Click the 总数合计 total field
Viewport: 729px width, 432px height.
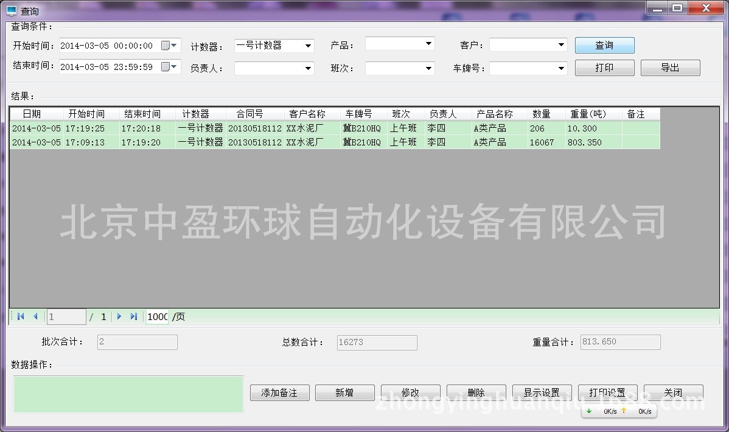377,342
